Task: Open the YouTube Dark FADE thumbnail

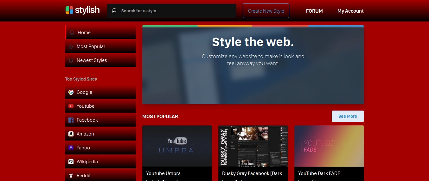Action: 329,146
